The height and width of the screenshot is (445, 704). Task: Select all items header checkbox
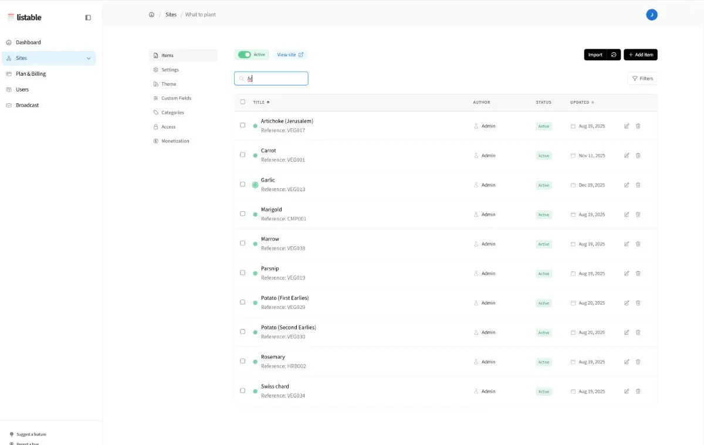point(243,102)
